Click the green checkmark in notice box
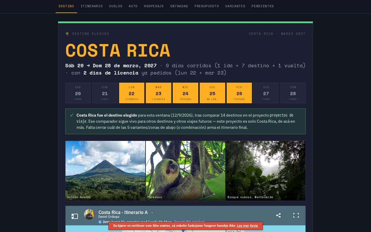Screen dimensions: 371x232 pyautogui.click(x=72, y=115)
